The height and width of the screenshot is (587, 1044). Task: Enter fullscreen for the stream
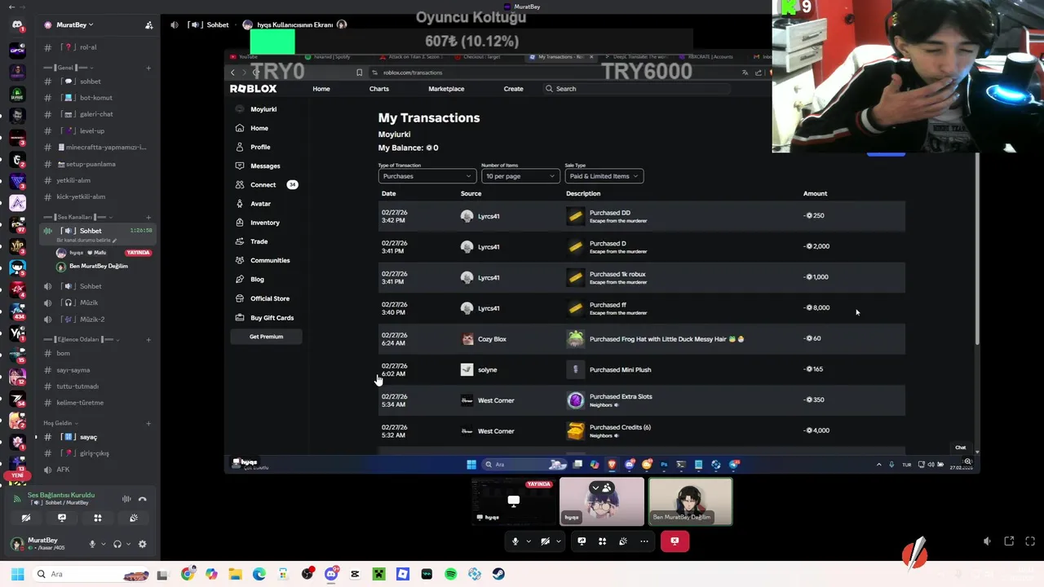coord(1030,541)
